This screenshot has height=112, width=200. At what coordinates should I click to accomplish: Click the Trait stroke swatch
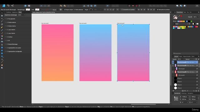pyautogui.click(x=37, y=10)
